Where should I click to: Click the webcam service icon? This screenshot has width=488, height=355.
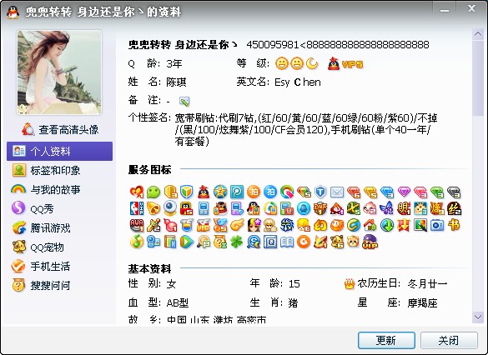tap(170, 208)
